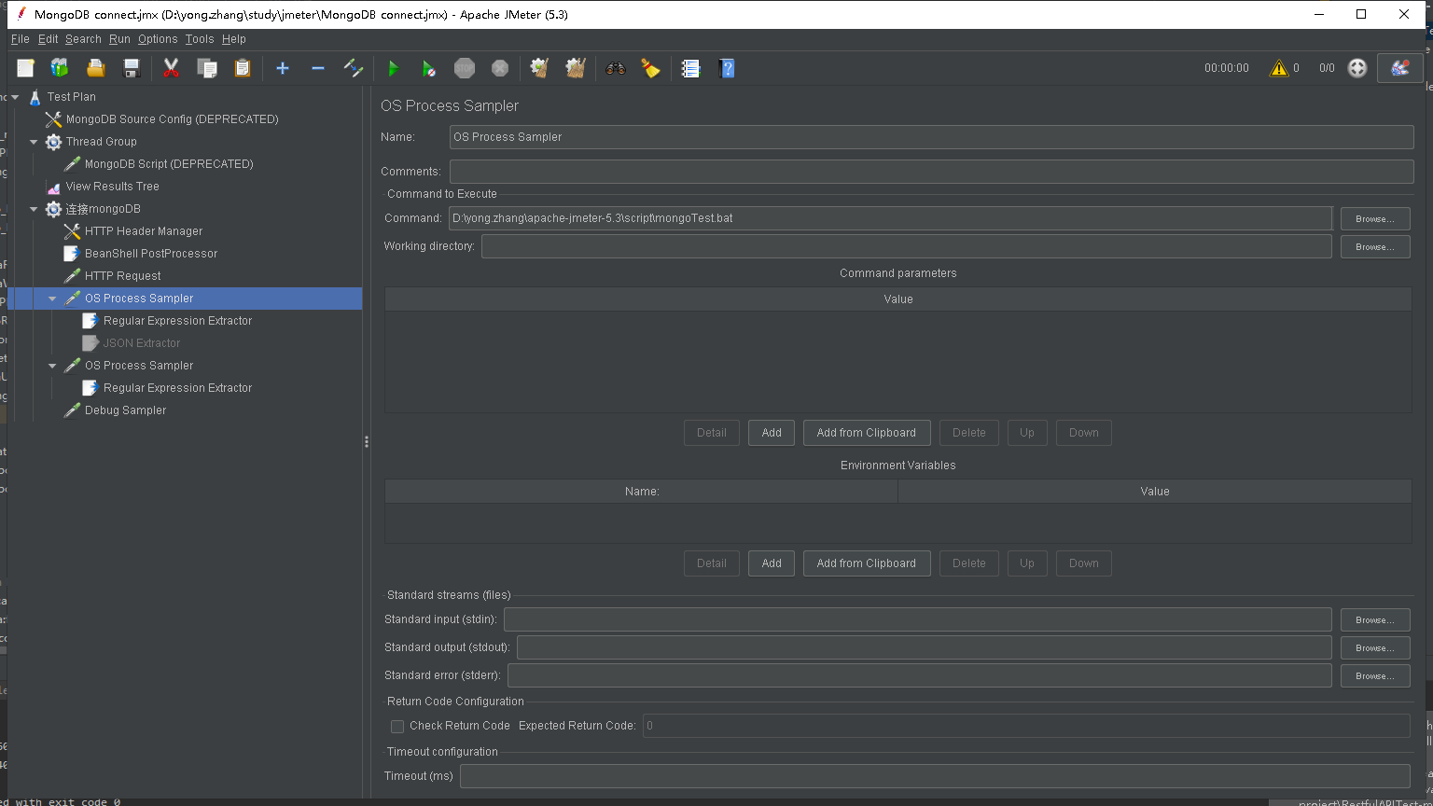This screenshot has width=1433, height=806.
Task: Click Add under Command parameters
Action: (x=772, y=433)
